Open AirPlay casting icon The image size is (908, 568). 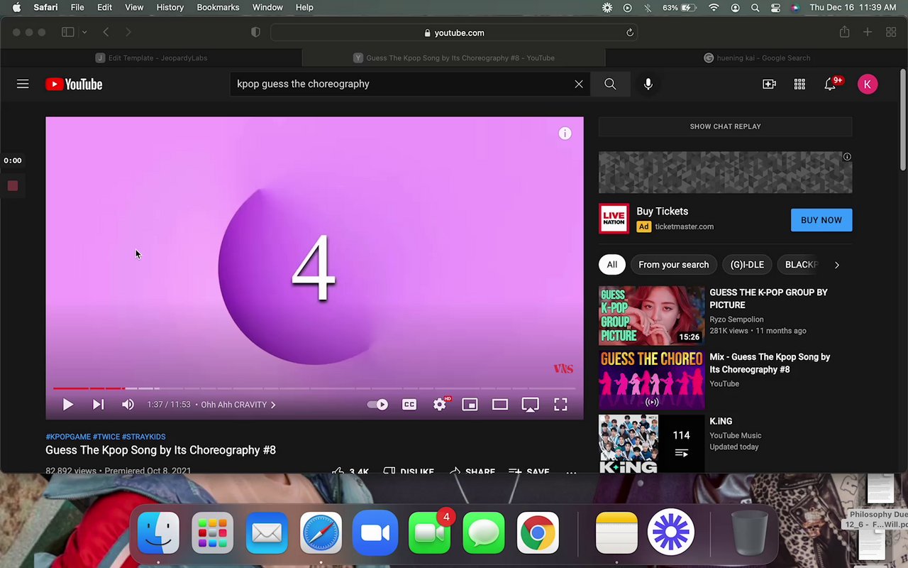[530, 404]
